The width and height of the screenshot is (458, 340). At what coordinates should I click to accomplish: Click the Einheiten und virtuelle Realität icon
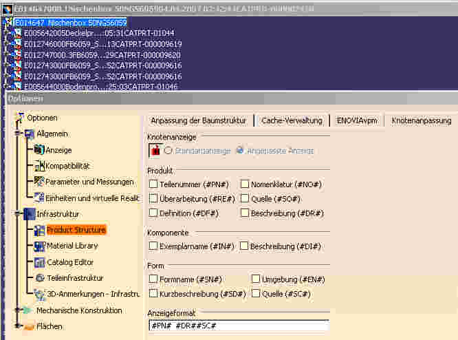click(x=39, y=198)
